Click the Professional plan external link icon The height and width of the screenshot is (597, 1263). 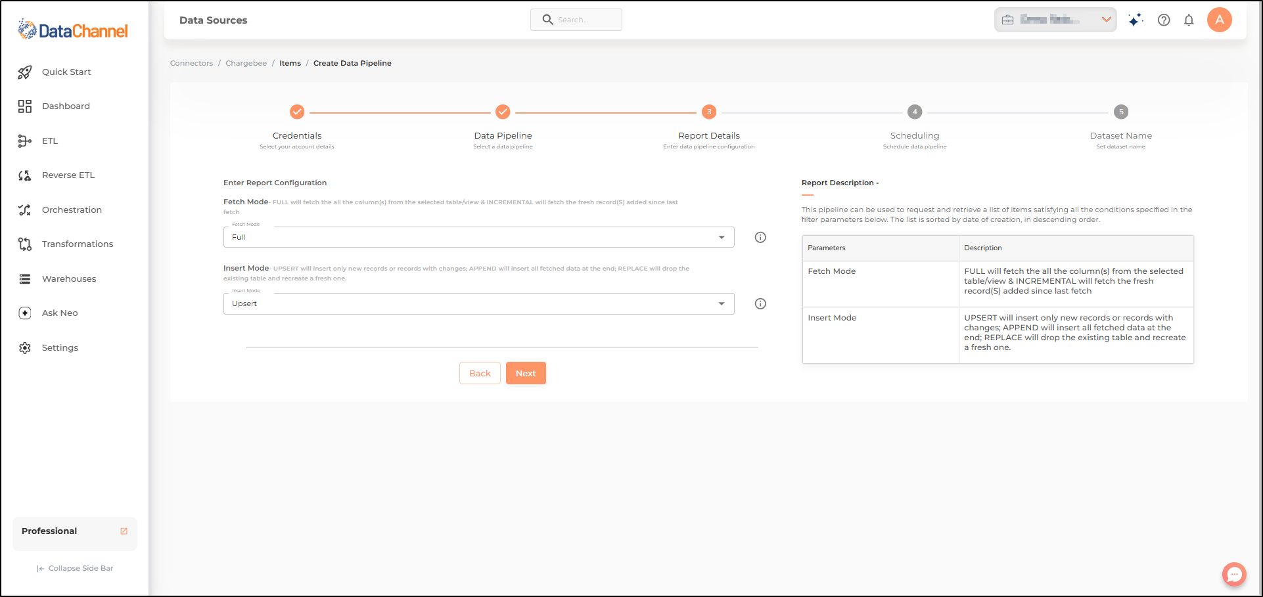[124, 531]
